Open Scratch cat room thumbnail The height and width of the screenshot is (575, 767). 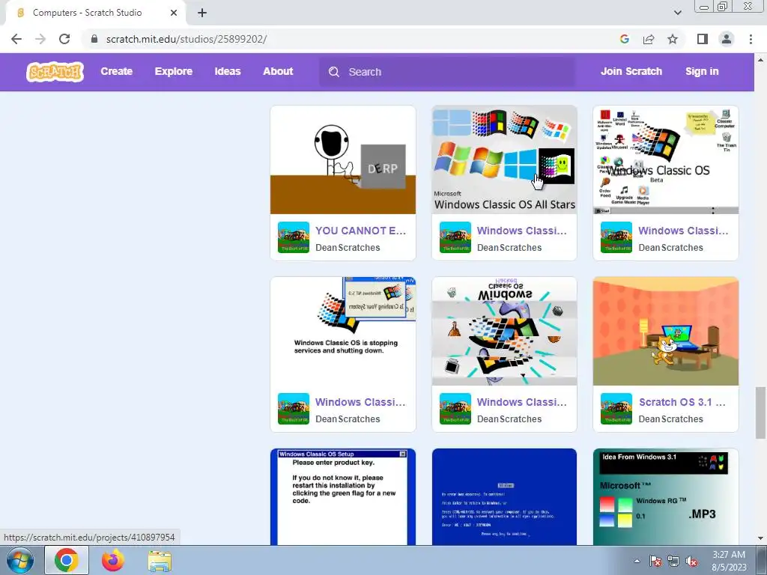coord(666,332)
